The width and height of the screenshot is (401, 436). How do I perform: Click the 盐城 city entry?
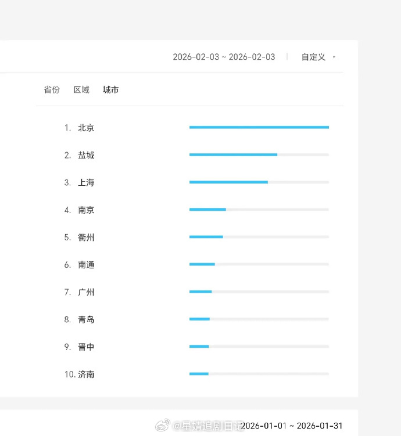click(x=86, y=155)
